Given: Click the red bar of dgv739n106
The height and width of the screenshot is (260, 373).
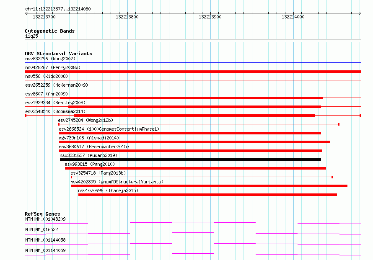Looking at the screenshot, I should pos(194,142).
